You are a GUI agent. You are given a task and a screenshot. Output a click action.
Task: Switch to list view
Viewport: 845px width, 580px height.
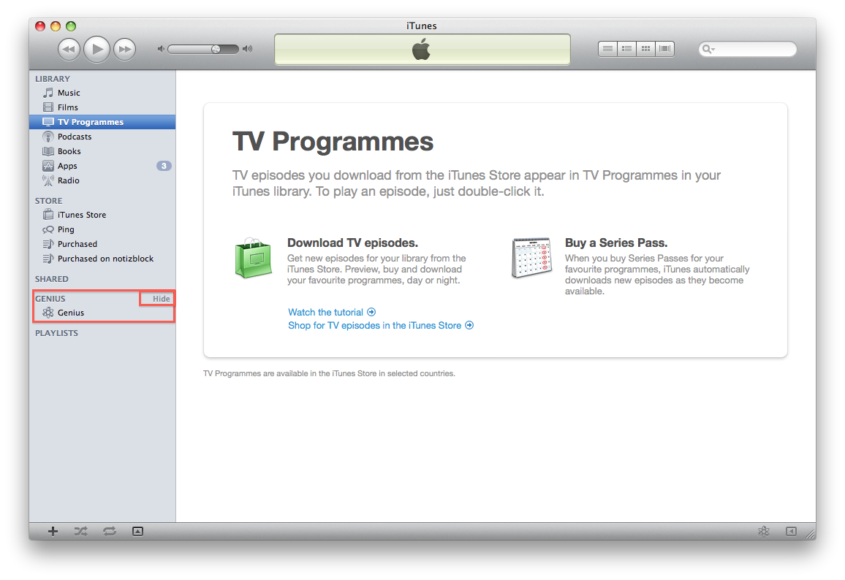pyautogui.click(x=608, y=49)
